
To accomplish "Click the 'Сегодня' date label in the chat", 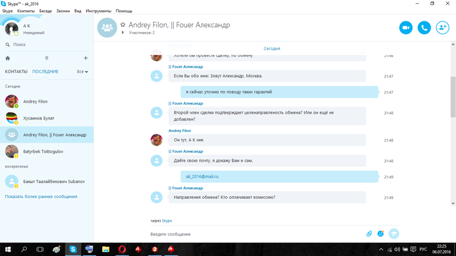I will tap(272, 49).
